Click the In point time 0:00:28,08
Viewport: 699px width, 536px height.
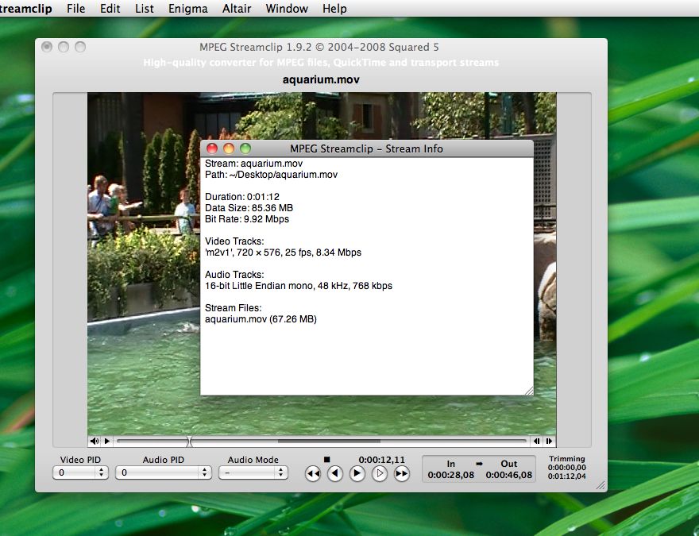coord(450,475)
